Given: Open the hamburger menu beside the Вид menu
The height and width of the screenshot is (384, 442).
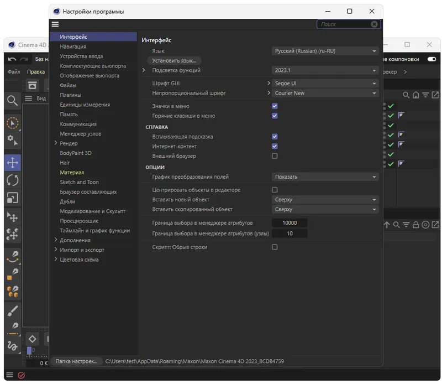Looking at the screenshot, I should (29, 98).
